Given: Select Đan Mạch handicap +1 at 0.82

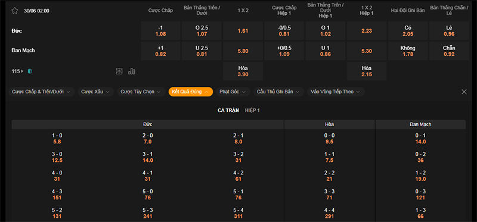Looking at the screenshot, I should [160, 51].
